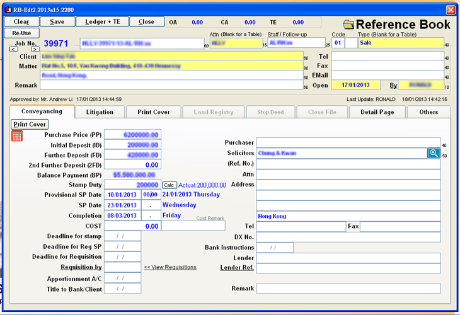This screenshot has height=315, width=460.
Task: Click the Lender Ref. underlined label
Action: tap(237, 268)
